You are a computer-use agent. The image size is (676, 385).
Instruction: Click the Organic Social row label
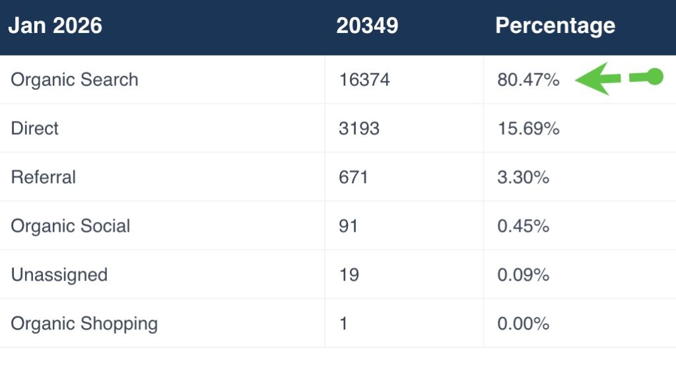pos(71,226)
